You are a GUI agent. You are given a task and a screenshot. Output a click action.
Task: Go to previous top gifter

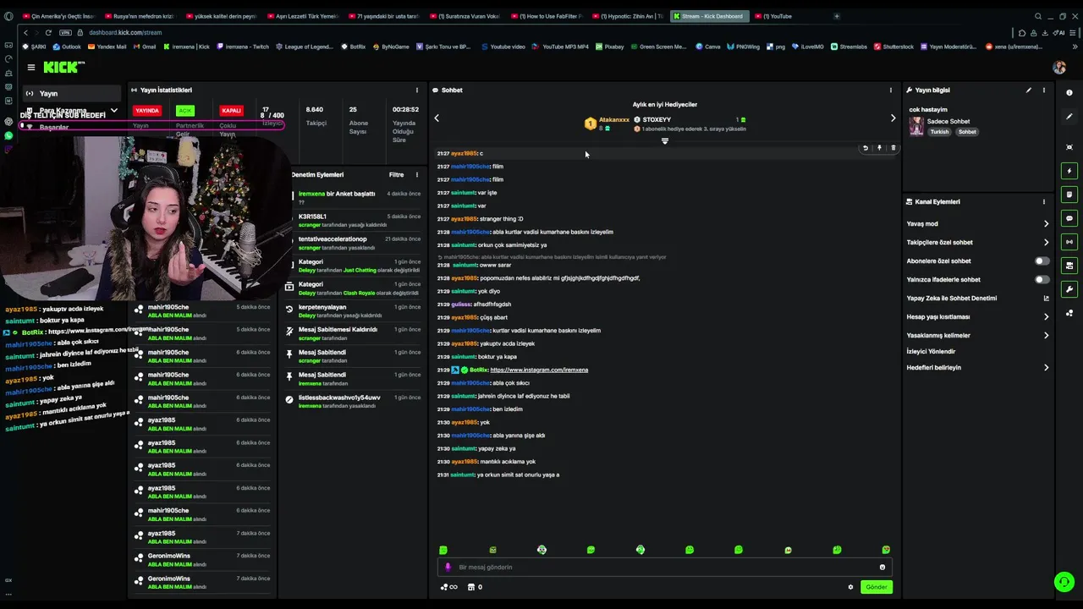point(437,118)
